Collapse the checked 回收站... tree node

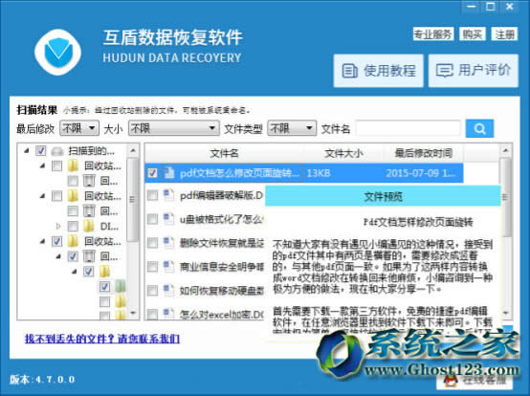coord(42,241)
